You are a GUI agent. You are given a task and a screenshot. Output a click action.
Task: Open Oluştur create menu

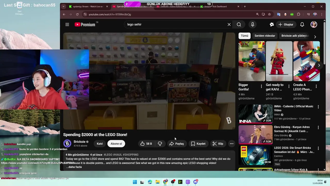pos(286,25)
